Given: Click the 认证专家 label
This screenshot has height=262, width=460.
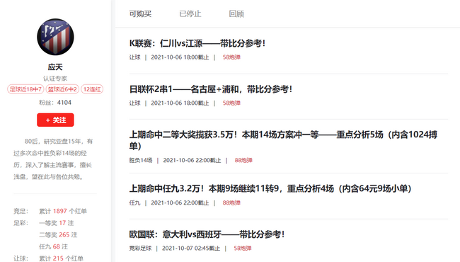Looking at the screenshot, I should pos(55,79).
